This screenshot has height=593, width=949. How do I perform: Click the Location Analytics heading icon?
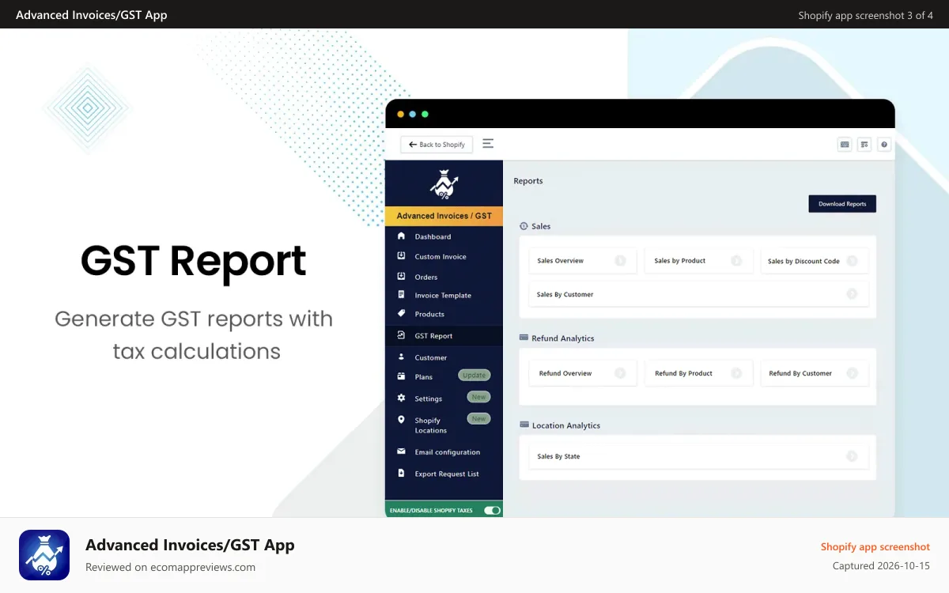pyautogui.click(x=524, y=425)
